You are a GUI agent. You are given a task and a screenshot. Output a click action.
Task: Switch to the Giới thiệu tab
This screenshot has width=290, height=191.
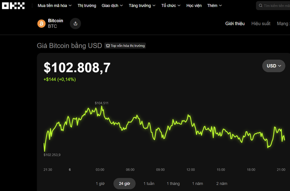(x=235, y=24)
